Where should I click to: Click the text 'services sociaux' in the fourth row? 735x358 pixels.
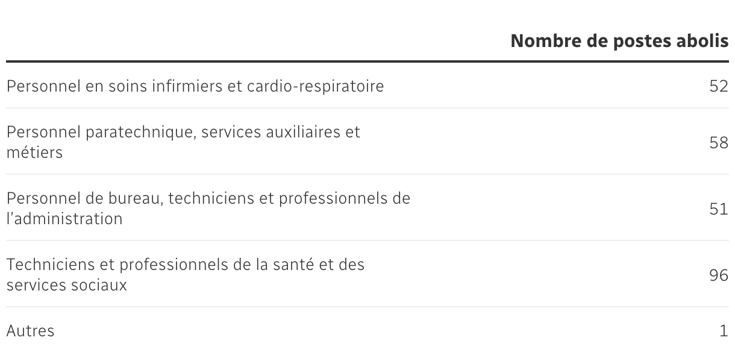point(67,284)
